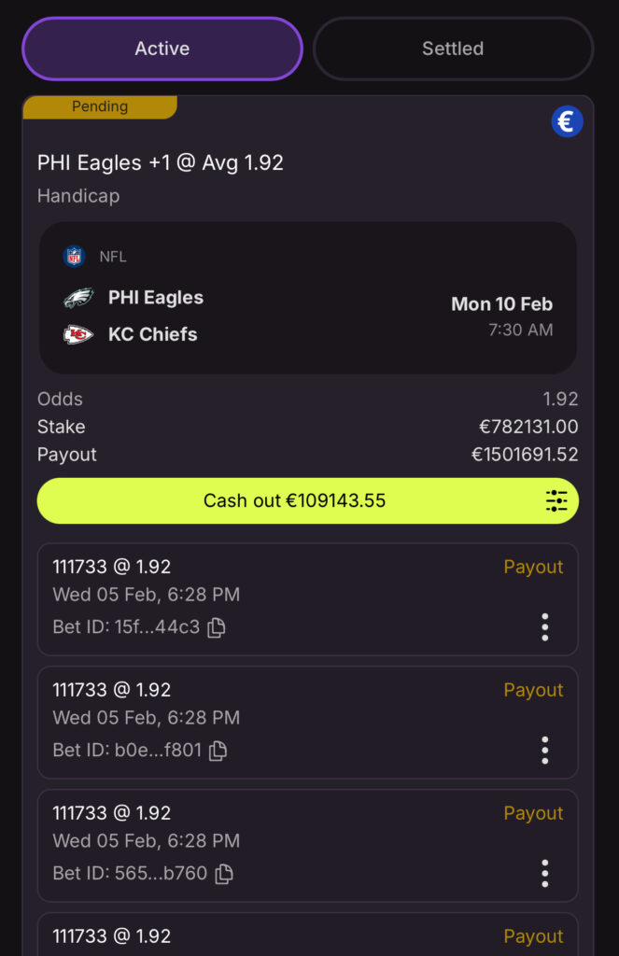Switch to the Settled tab
Image resolution: width=619 pixels, height=956 pixels.
[453, 49]
